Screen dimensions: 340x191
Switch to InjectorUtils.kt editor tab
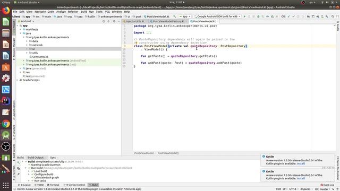pyautogui.click(x=135, y=21)
